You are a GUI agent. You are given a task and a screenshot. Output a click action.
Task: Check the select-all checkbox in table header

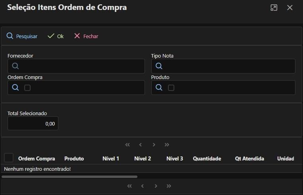(x=9, y=158)
